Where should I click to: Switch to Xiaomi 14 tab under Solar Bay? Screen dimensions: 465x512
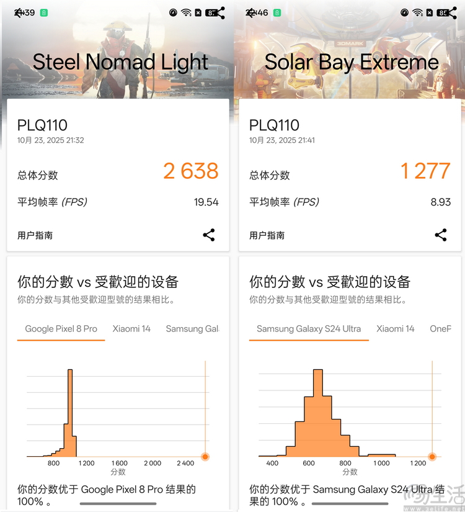pyautogui.click(x=396, y=329)
